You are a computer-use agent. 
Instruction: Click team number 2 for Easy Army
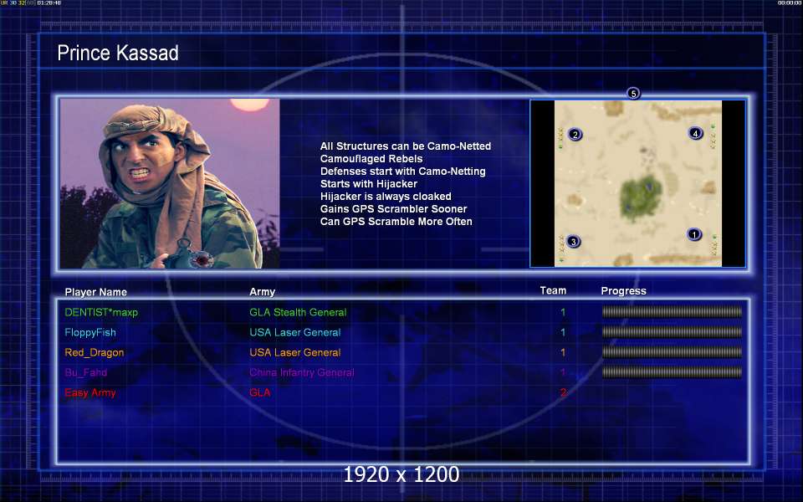563,392
